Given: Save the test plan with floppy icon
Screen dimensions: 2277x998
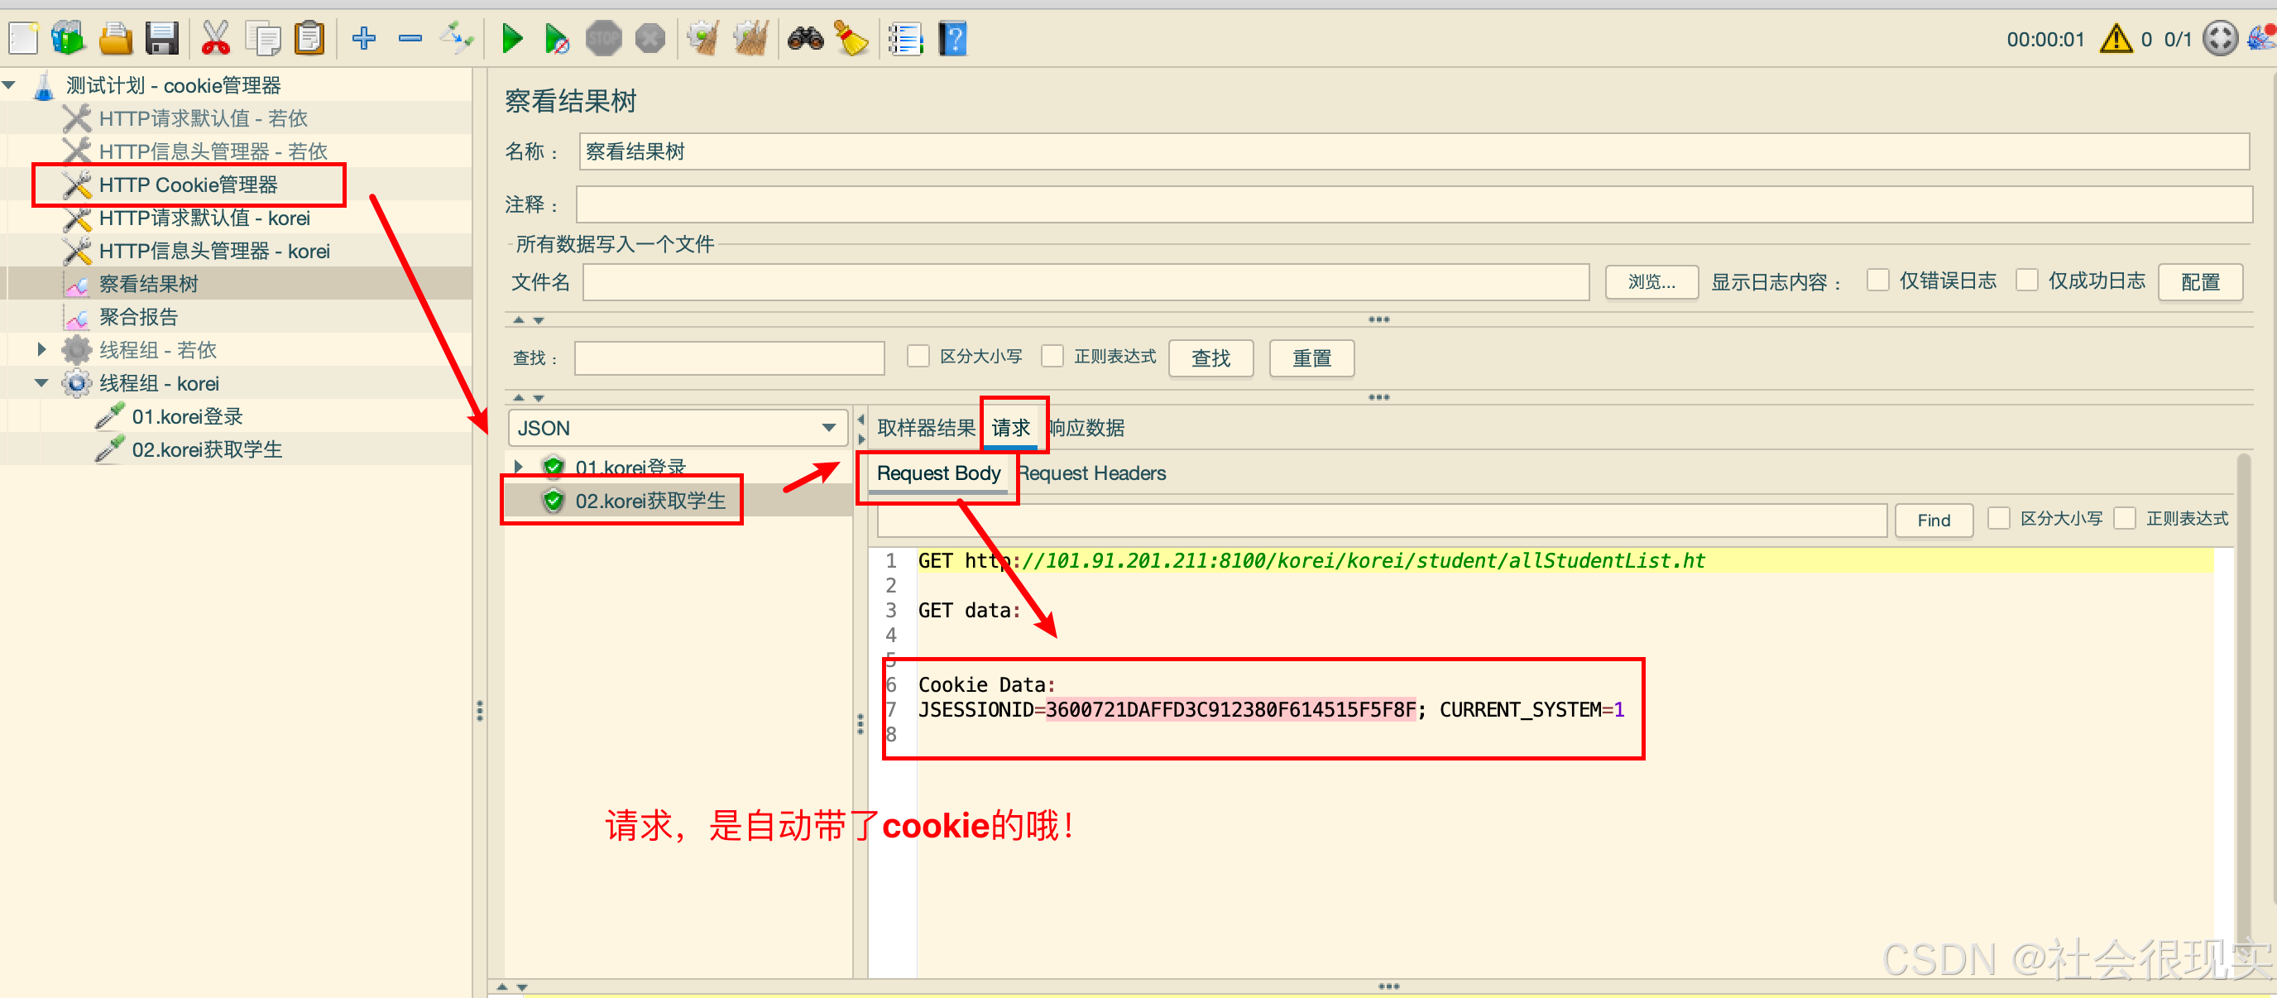Looking at the screenshot, I should coord(162,39).
